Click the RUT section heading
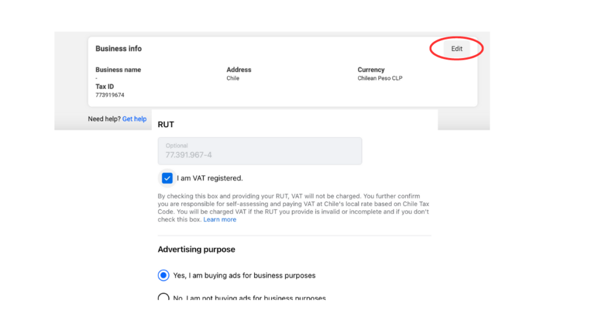Viewport: 605px width, 317px height. [x=165, y=125]
